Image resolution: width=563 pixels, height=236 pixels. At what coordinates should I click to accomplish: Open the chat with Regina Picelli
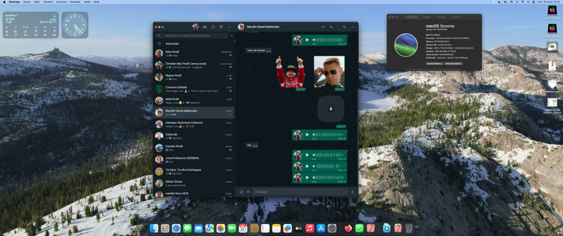click(x=194, y=77)
